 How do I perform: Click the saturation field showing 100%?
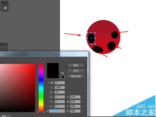pos(60,87)
